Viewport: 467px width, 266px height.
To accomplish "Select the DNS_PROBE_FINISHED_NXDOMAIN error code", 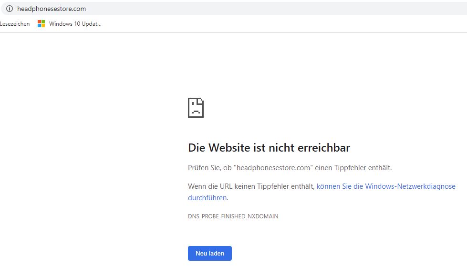I will 233,216.
